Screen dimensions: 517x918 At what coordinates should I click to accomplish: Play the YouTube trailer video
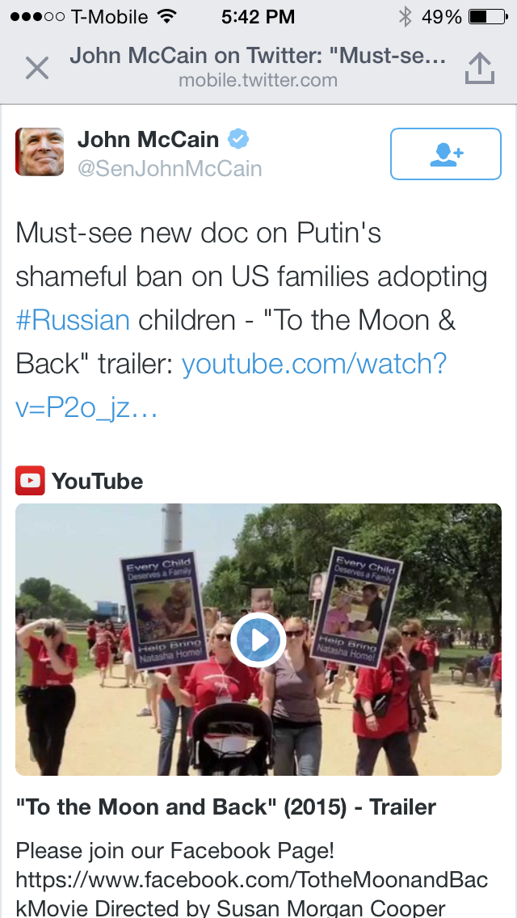pyautogui.click(x=258, y=640)
